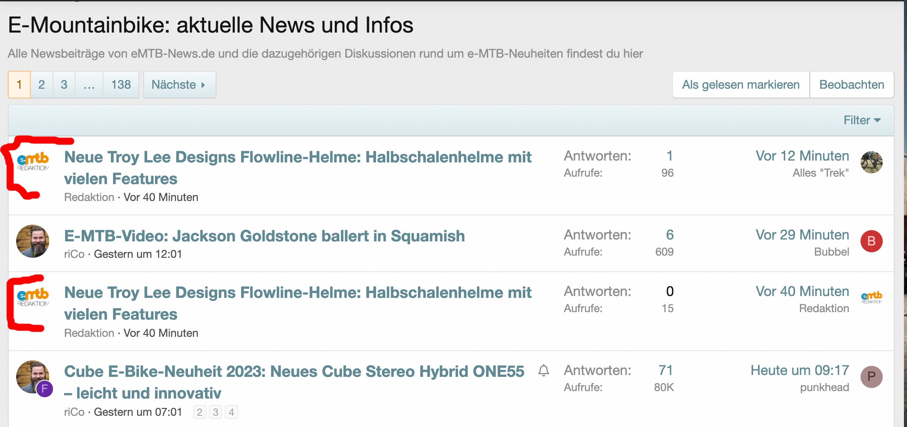Open E-MTB-Video Jackson Goldstone thread
This screenshot has height=427, width=907.
tap(264, 236)
